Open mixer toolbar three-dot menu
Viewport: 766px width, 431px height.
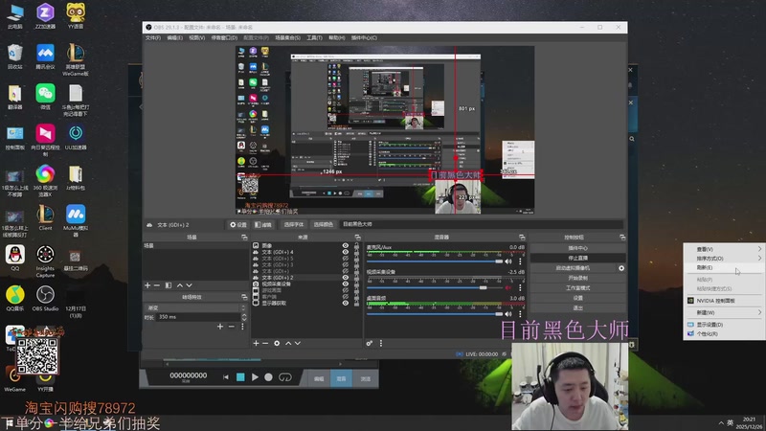click(381, 344)
